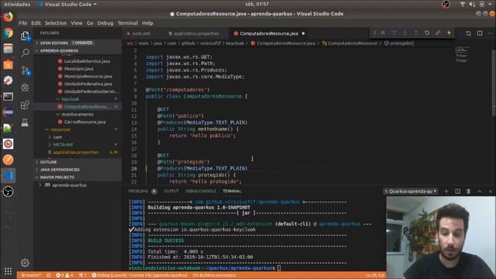Open errors and warnings count in status bar
Viewport: 496px width, 279px height.
[64, 275]
